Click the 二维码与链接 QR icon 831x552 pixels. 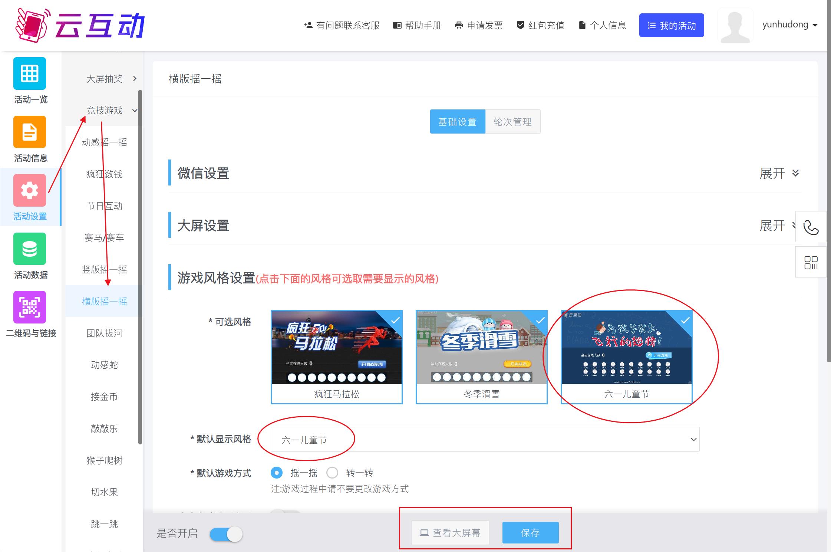(x=30, y=307)
